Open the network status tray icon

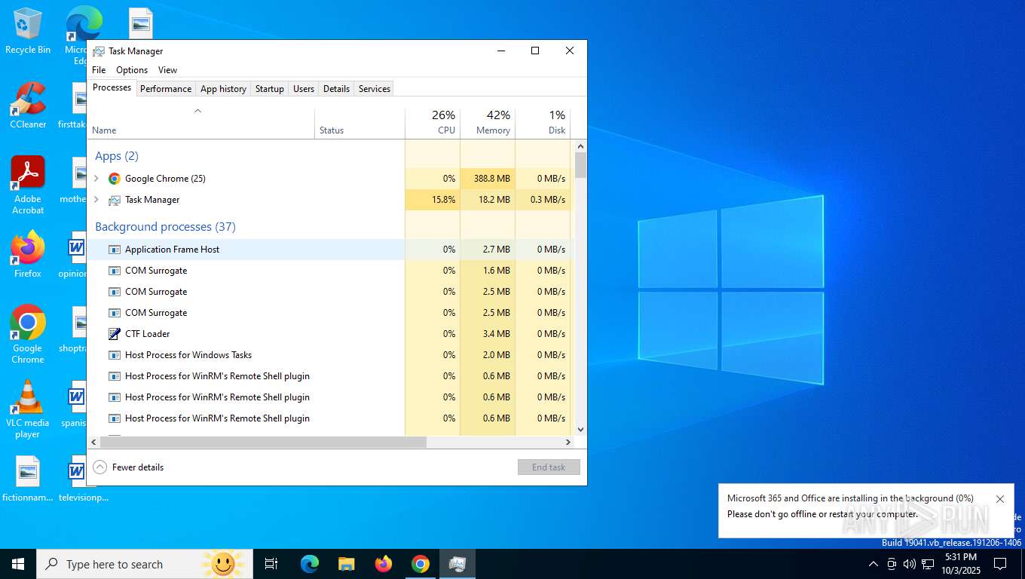pyautogui.click(x=928, y=564)
